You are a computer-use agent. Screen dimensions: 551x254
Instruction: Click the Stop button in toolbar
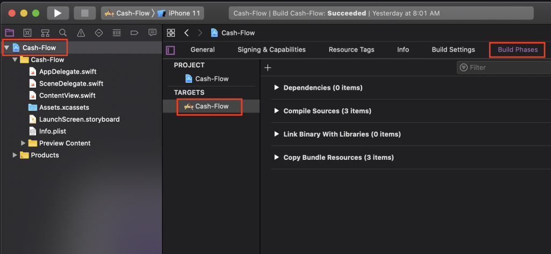pyautogui.click(x=84, y=13)
